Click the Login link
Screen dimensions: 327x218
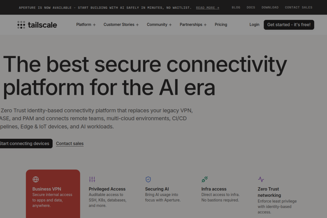click(254, 25)
